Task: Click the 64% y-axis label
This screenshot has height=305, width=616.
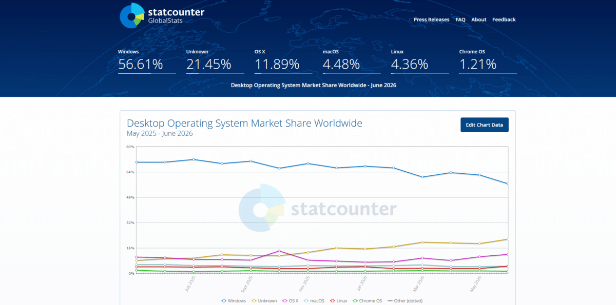Action: 130,172
